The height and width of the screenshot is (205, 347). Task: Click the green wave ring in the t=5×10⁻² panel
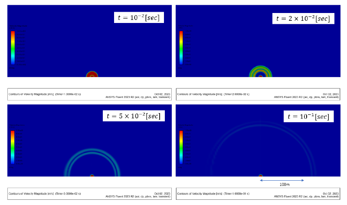click(92, 151)
